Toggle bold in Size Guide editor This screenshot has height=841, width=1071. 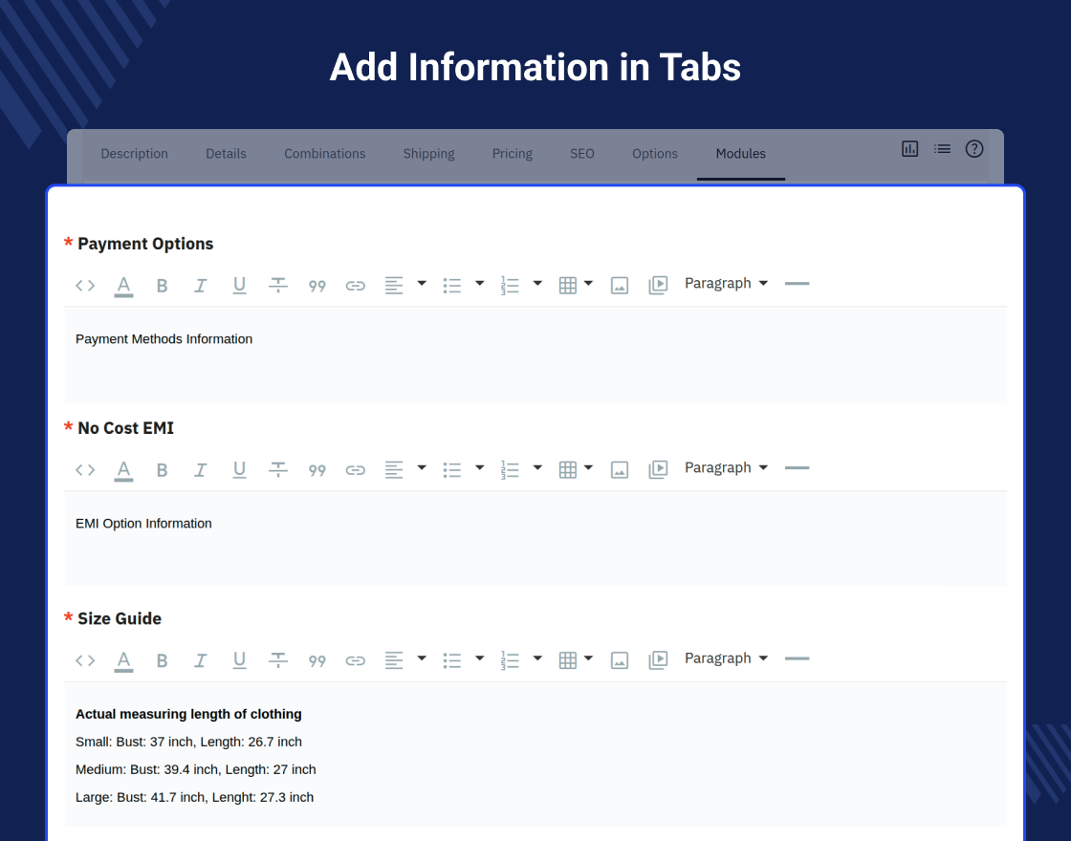pos(162,660)
